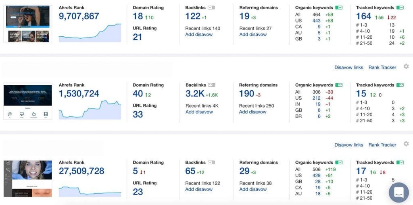Open the chat support bubble
The height and width of the screenshot is (205, 413).
(398, 192)
